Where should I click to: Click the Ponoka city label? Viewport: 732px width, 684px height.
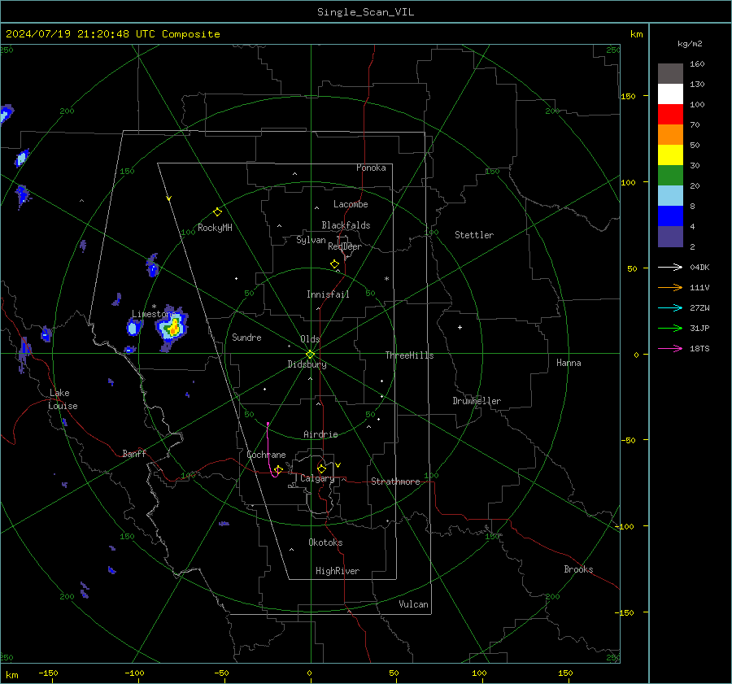(x=371, y=168)
